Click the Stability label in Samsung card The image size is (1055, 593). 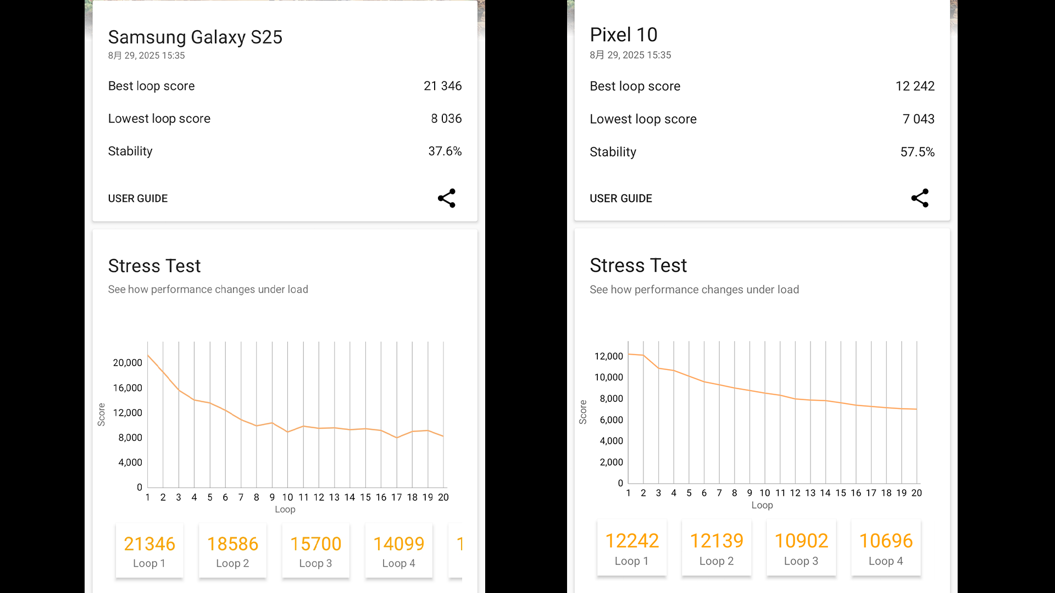point(130,152)
